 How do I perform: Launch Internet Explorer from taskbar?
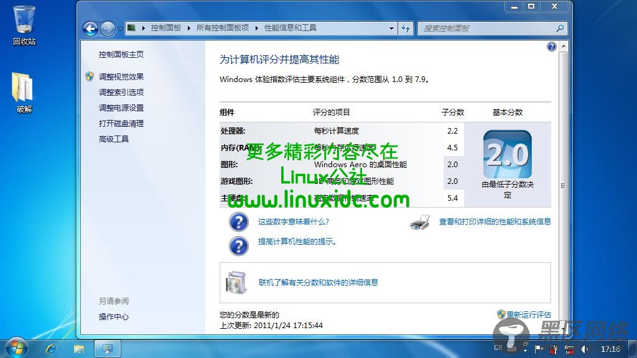[51, 349]
